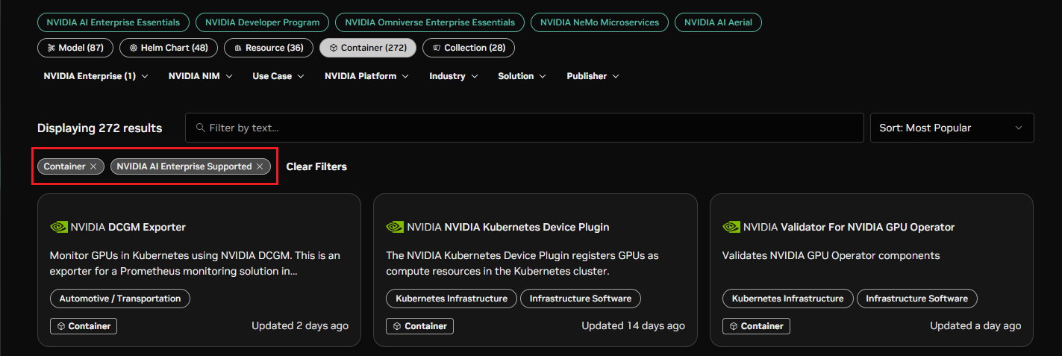Open the NVIDIA Kubernetes Device Plugin card title

pyautogui.click(x=527, y=227)
